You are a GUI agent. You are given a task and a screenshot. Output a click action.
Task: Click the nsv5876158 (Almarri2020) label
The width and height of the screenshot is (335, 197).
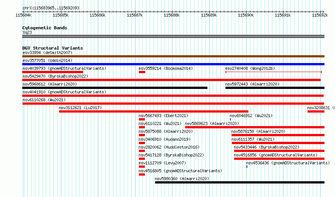click(258, 131)
